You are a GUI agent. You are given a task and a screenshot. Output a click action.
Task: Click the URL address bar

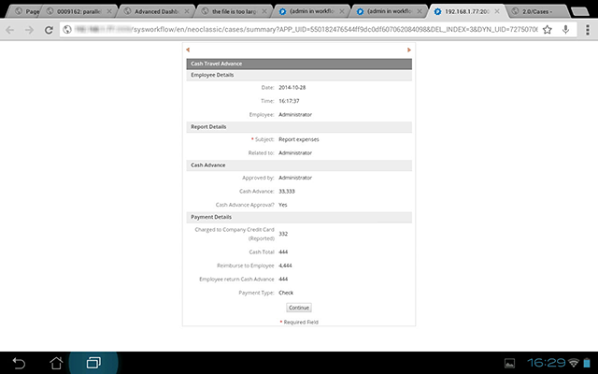pyautogui.click(x=299, y=29)
